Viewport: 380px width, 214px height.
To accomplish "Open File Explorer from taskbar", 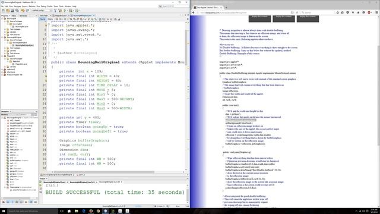I will [77, 211].
